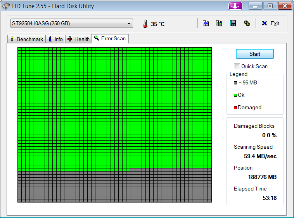
Task: Click the red cross Health icon
Action: tap(70, 39)
